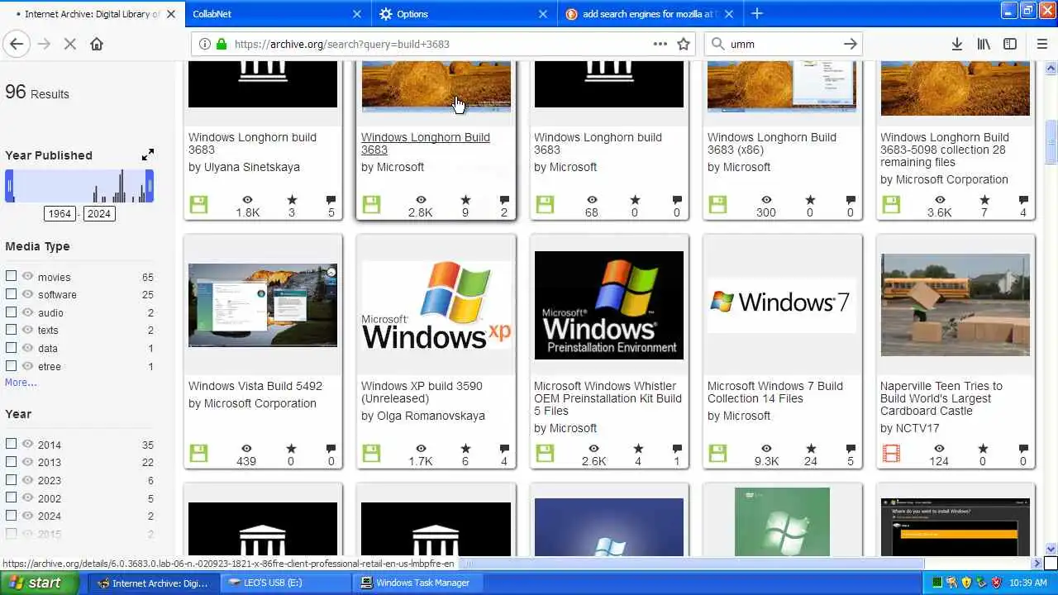Select the Internet Archive Digital Library tab
Screen dimensions: 1058x595
pos(93,13)
